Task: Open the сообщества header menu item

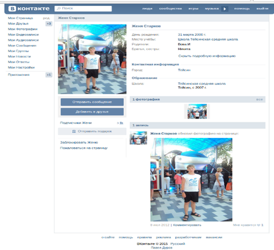Action: (170, 9)
